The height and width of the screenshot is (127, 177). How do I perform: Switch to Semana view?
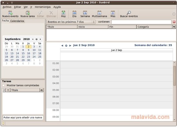[x=85, y=14]
